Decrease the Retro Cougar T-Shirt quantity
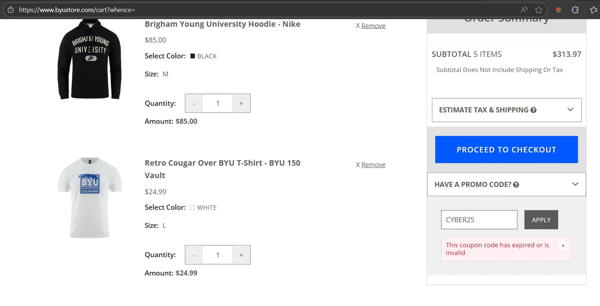 click(194, 255)
